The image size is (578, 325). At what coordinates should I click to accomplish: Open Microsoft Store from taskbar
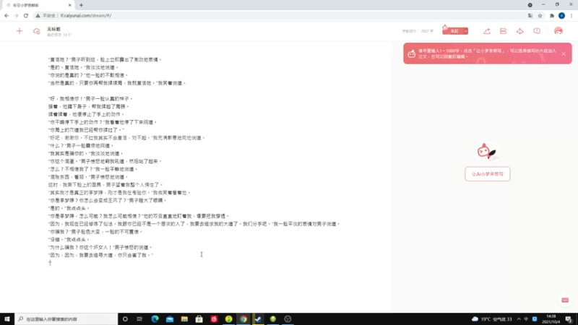point(199,318)
